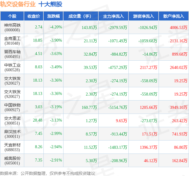Click the 散户净流入 column header

(174, 16)
